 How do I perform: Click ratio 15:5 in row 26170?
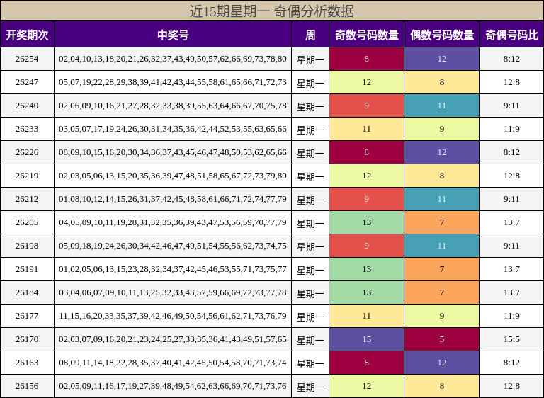click(x=511, y=339)
